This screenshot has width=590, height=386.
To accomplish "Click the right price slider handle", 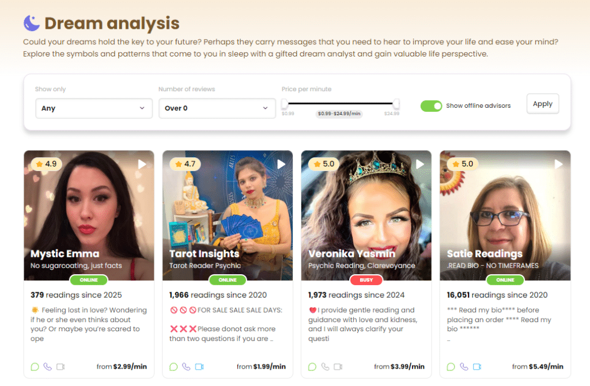I will [x=396, y=104].
